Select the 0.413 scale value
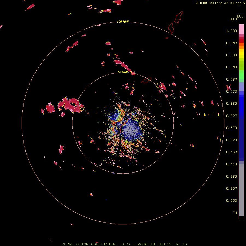This screenshot has width=246, height=246. pyautogui.click(x=232, y=164)
